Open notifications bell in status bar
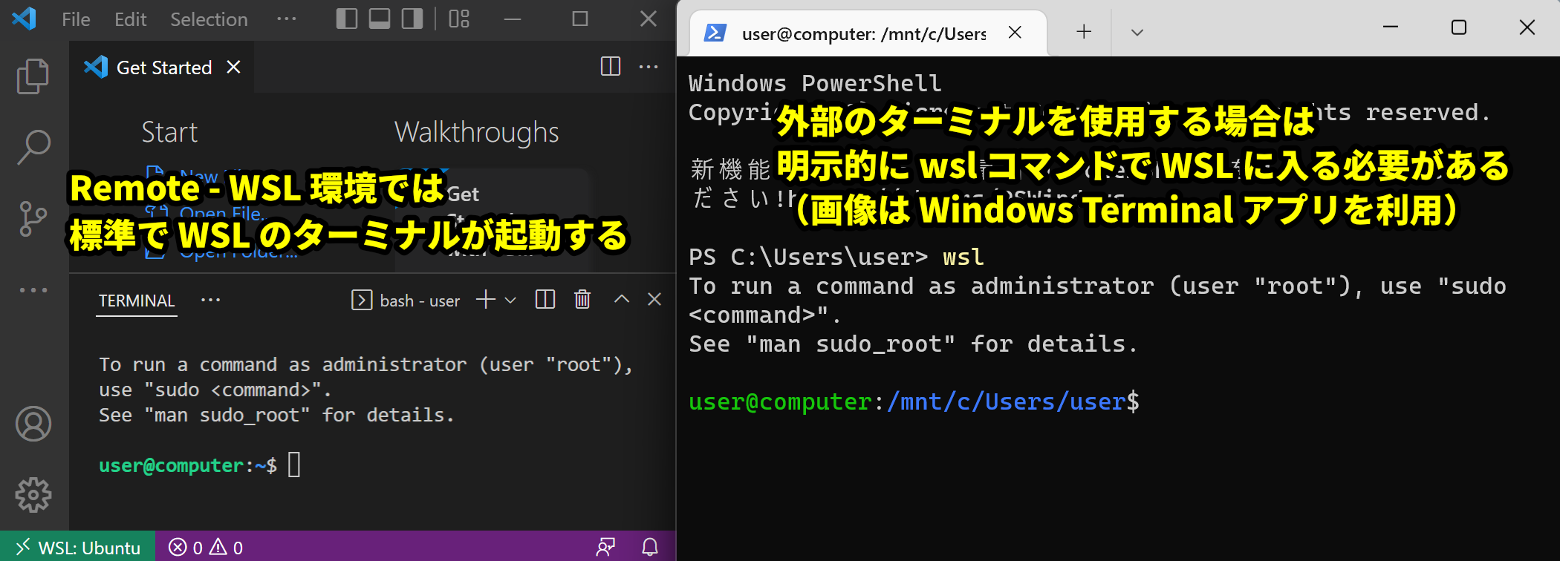 click(650, 548)
